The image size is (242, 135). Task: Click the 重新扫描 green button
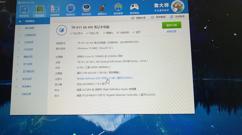pos(172,25)
